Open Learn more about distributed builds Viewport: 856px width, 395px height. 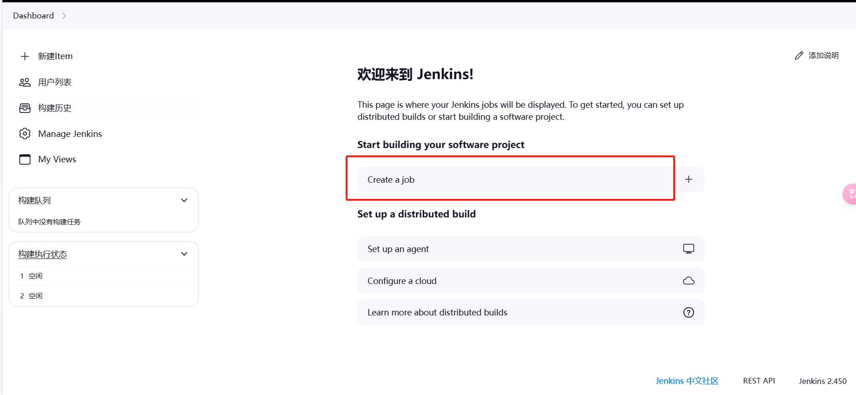[x=531, y=313]
